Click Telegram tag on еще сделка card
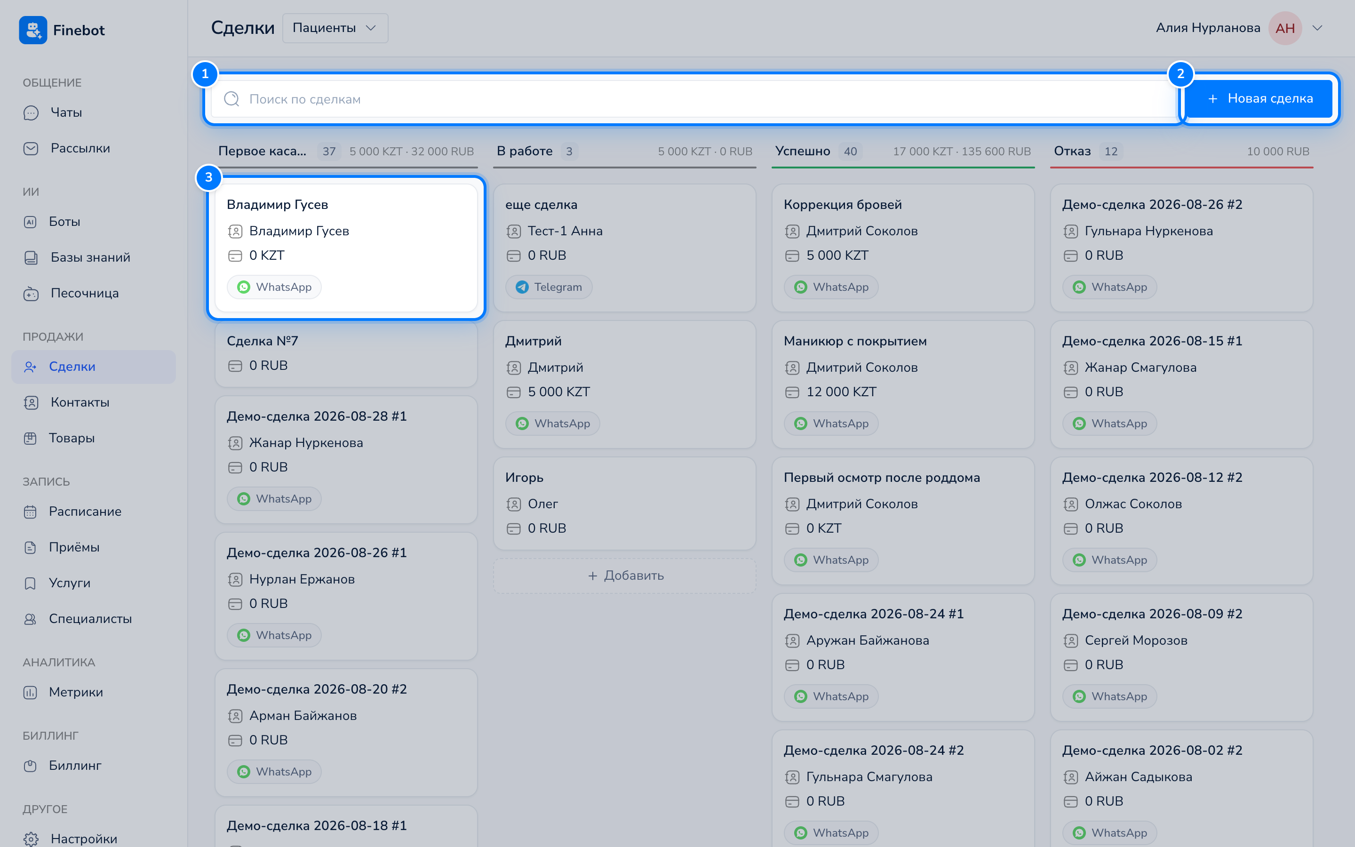 click(x=549, y=287)
